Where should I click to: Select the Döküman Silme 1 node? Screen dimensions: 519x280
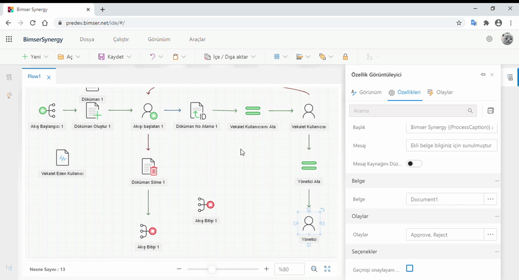149,166
